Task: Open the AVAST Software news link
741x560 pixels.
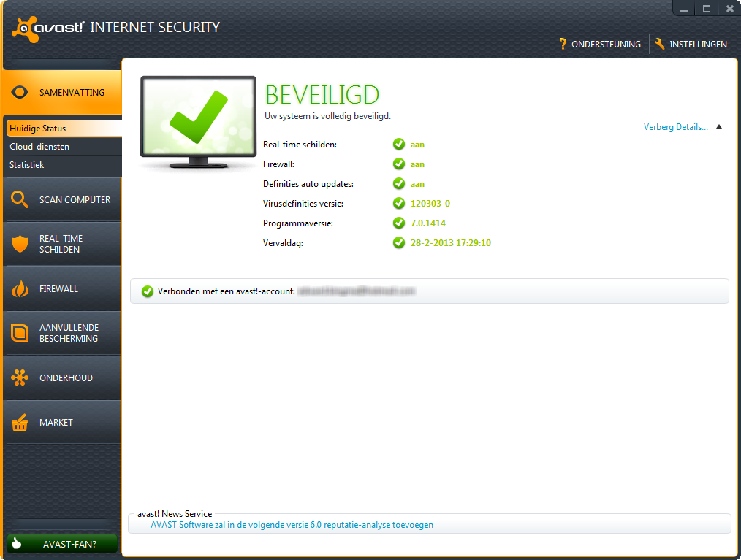Action: tap(292, 525)
